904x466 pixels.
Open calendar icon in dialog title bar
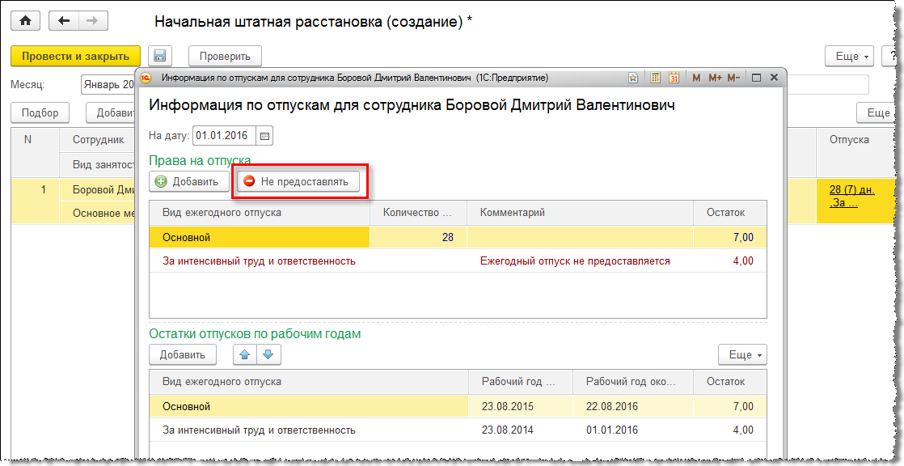pyautogui.click(x=674, y=78)
